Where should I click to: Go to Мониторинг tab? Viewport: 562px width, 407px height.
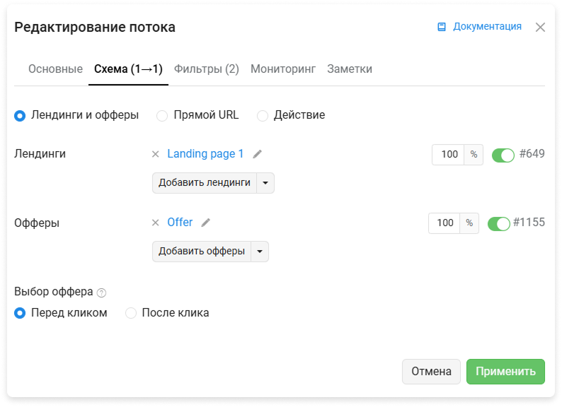click(x=283, y=69)
